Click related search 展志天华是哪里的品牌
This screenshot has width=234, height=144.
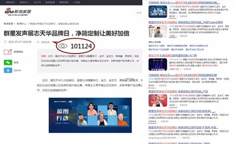(177, 46)
